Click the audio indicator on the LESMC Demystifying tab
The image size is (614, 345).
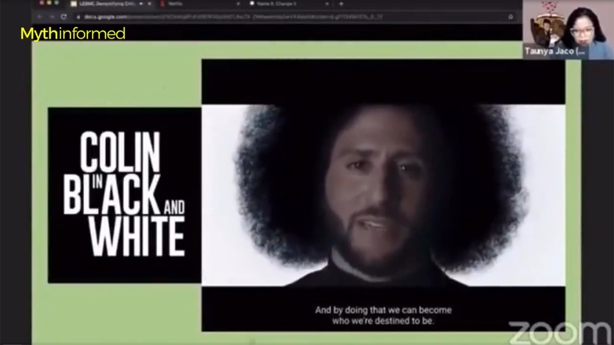141,3
